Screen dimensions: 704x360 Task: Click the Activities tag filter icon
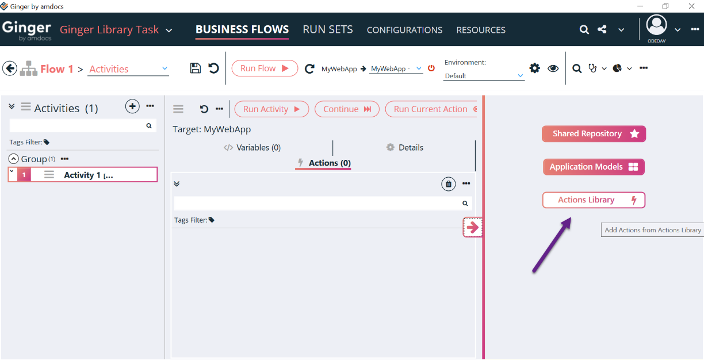(47, 142)
